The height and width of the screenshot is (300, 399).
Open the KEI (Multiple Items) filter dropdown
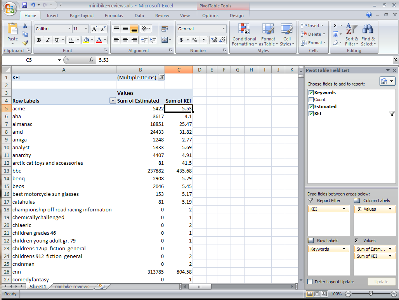pyautogui.click(x=161, y=77)
